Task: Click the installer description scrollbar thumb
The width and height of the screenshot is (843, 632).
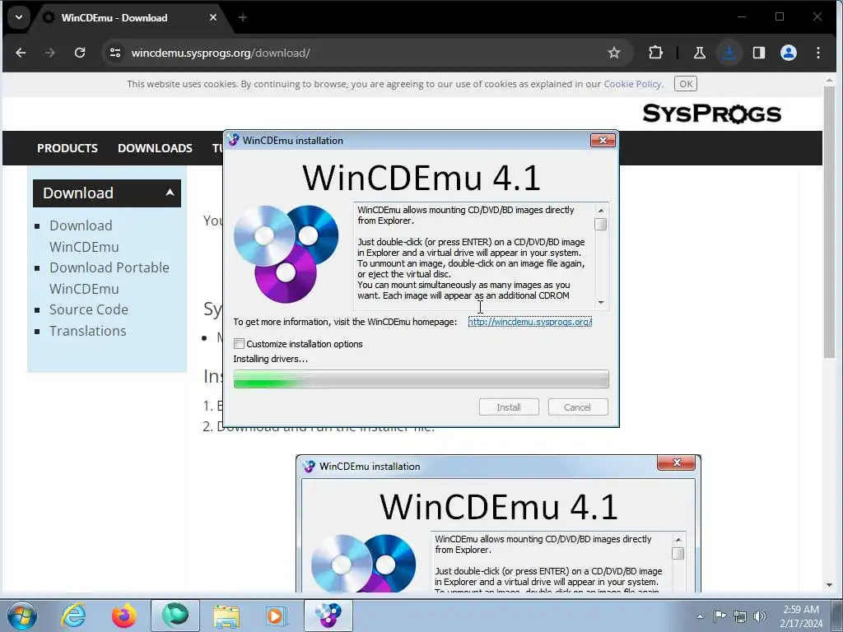Action: (x=600, y=225)
